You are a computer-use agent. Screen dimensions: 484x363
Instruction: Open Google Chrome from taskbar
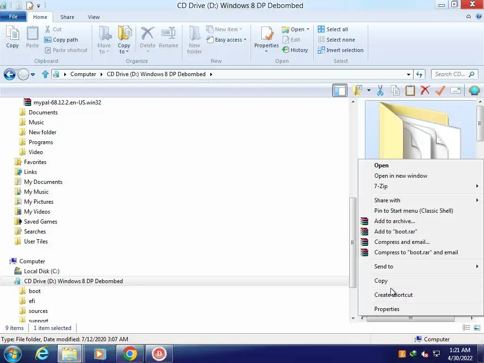coord(130,354)
